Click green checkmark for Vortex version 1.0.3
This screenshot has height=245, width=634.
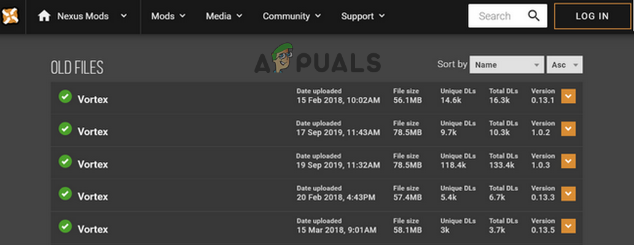[65, 161]
